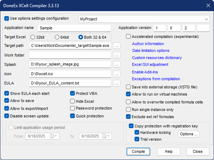Click the Application name field with Sample
This screenshot has height=160, width=214.
74,28
